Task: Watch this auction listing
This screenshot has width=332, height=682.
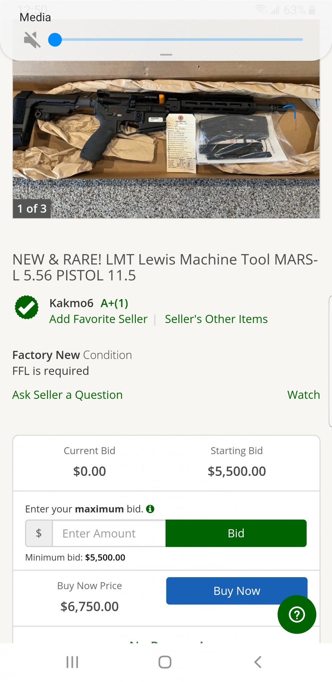Action: pyautogui.click(x=303, y=395)
